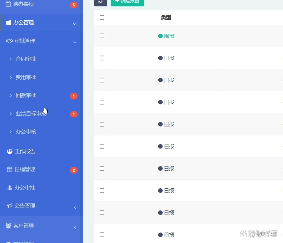
Task: Click the red badge on 回款审批
Action: [74, 96]
